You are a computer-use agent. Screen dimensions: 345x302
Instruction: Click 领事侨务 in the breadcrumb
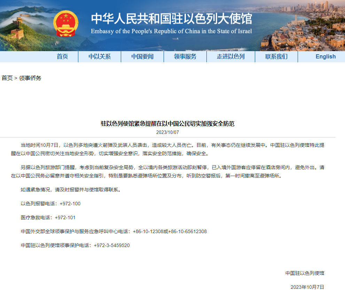pos(30,78)
